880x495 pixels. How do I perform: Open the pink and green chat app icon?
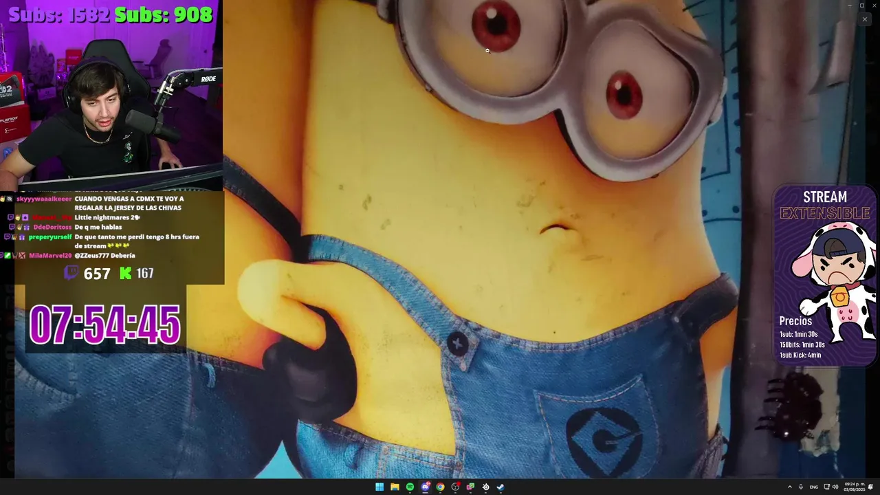coord(470,487)
